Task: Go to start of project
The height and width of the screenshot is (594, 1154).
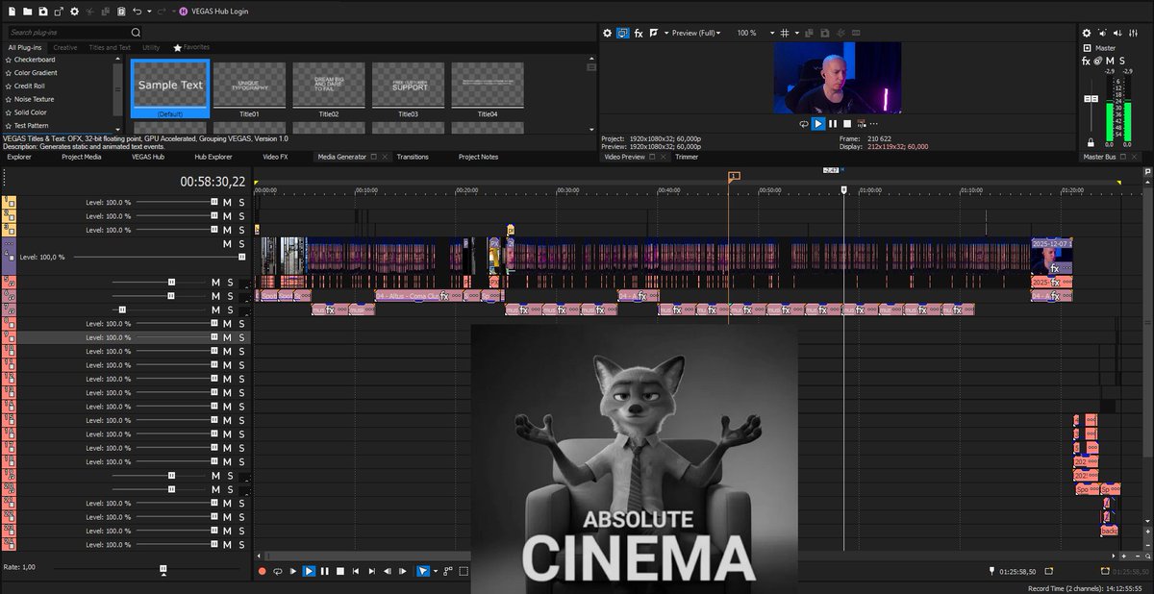Action: point(356,571)
